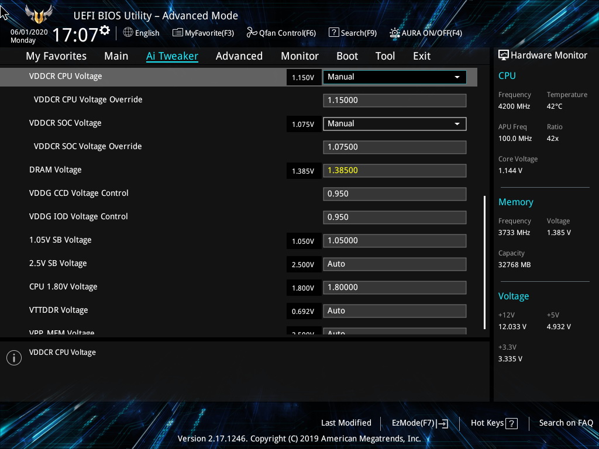
Task: Open MyFavorite(F3) list icon
Action: [177, 33]
